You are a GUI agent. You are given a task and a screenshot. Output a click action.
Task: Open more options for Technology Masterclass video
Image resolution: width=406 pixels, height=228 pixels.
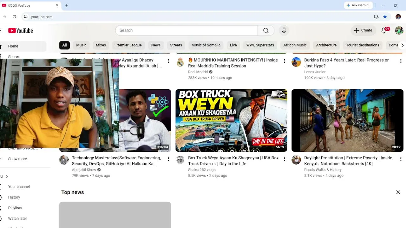(168, 159)
